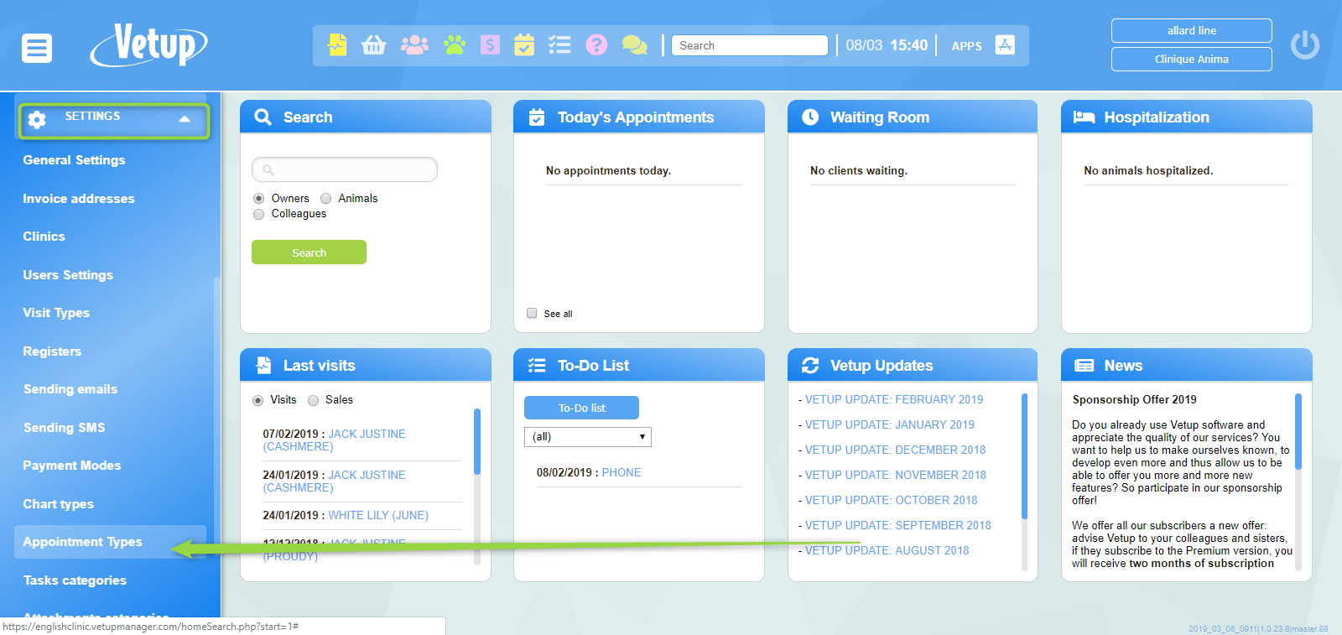Select the Sales radio button
1342x635 pixels.
point(314,400)
